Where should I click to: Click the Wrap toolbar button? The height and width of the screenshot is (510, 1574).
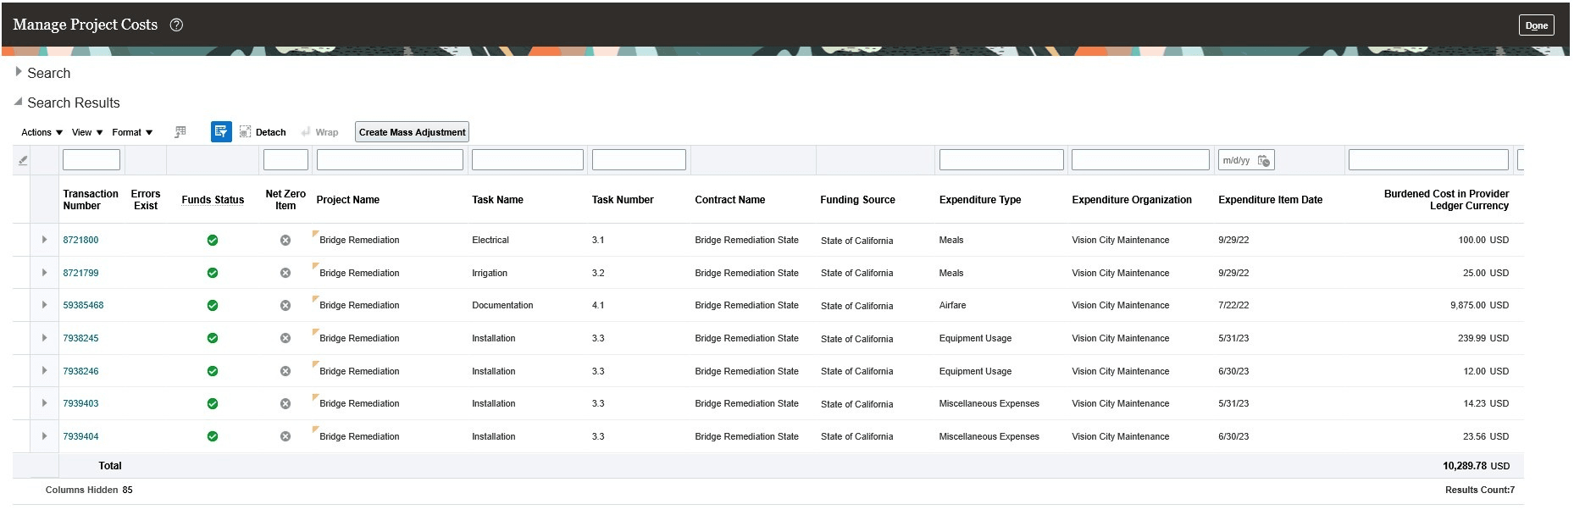click(319, 132)
